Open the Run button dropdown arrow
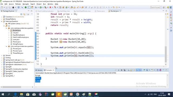The height and width of the screenshot is (97, 173). [43, 7]
